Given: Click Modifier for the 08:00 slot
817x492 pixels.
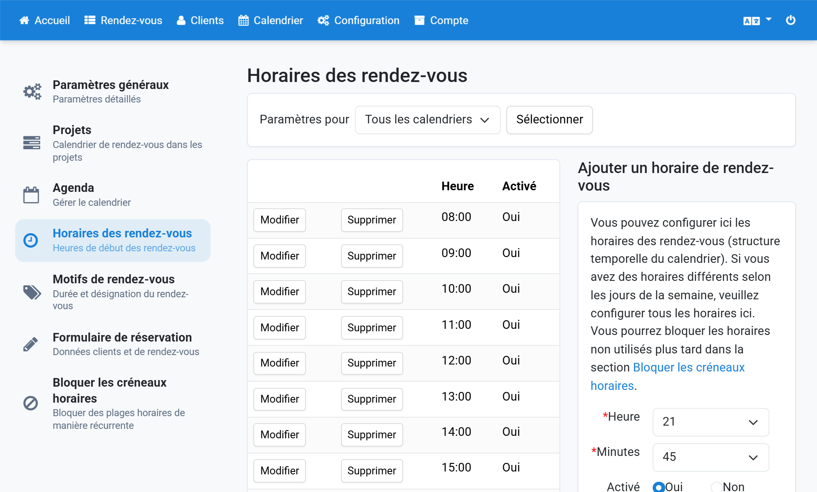Looking at the screenshot, I should [280, 220].
